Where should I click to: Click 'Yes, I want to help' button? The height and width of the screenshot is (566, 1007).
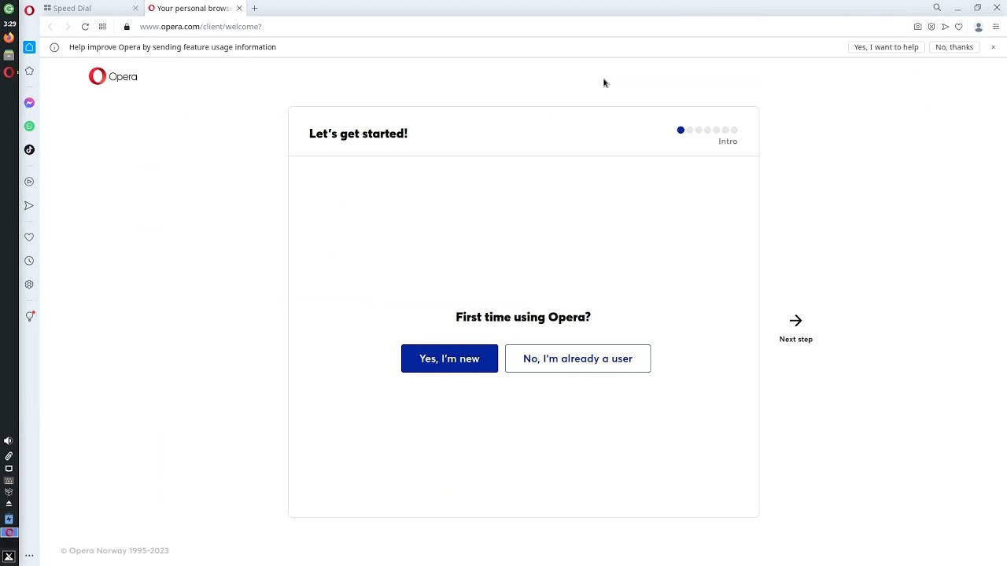[886, 47]
